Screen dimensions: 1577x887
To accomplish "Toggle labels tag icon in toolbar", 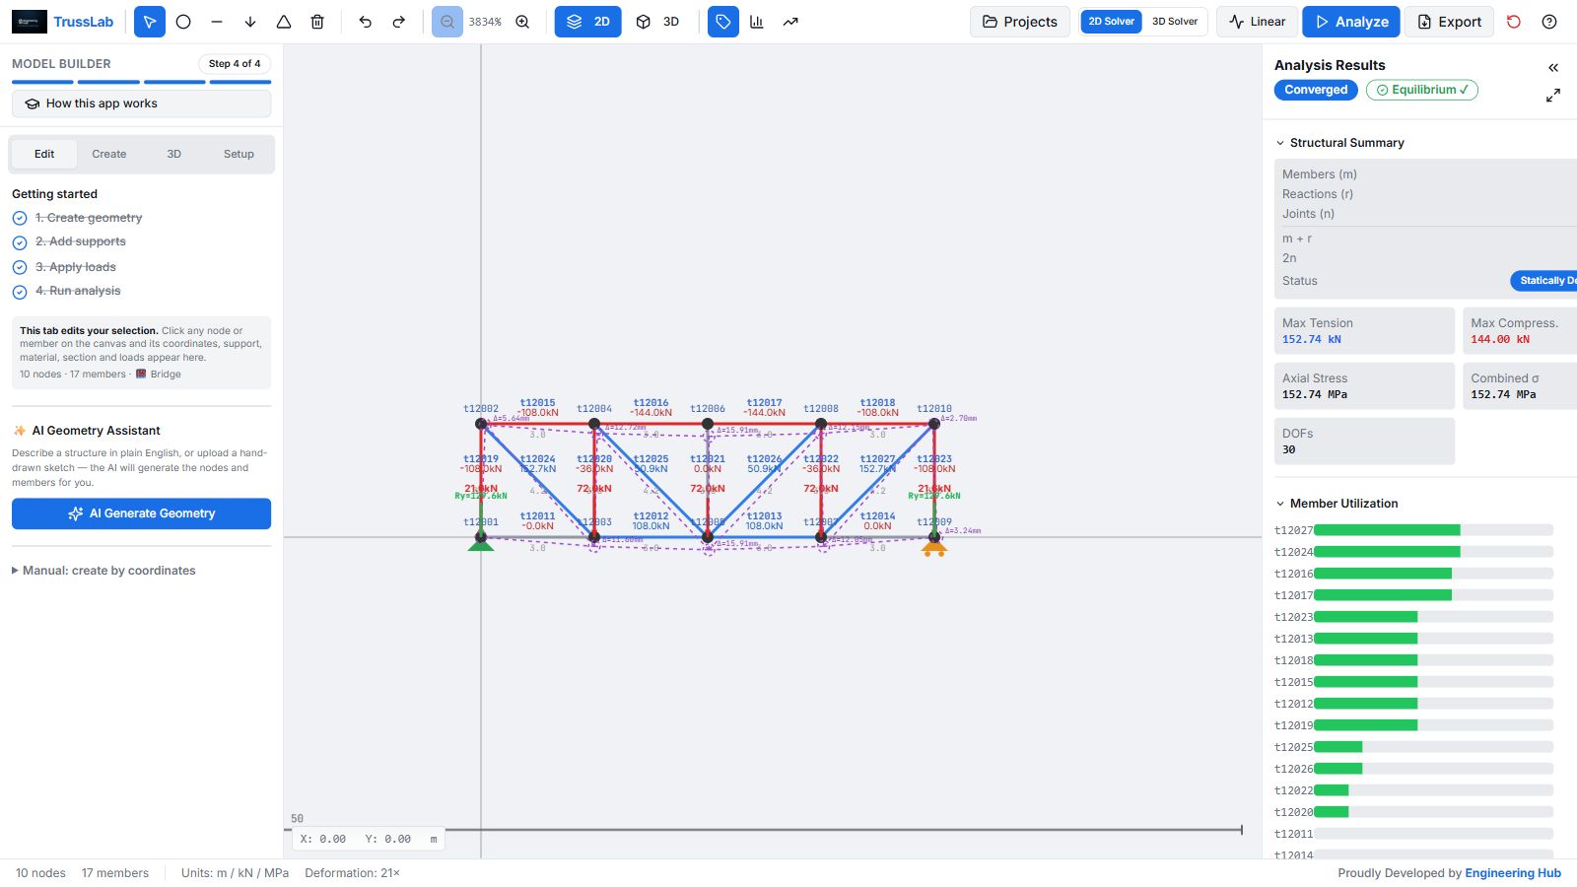I will [723, 22].
